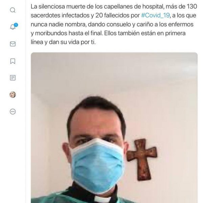Screen dimensions: 203x203
Task: Open the notifications bell
Action: pos(13,27)
